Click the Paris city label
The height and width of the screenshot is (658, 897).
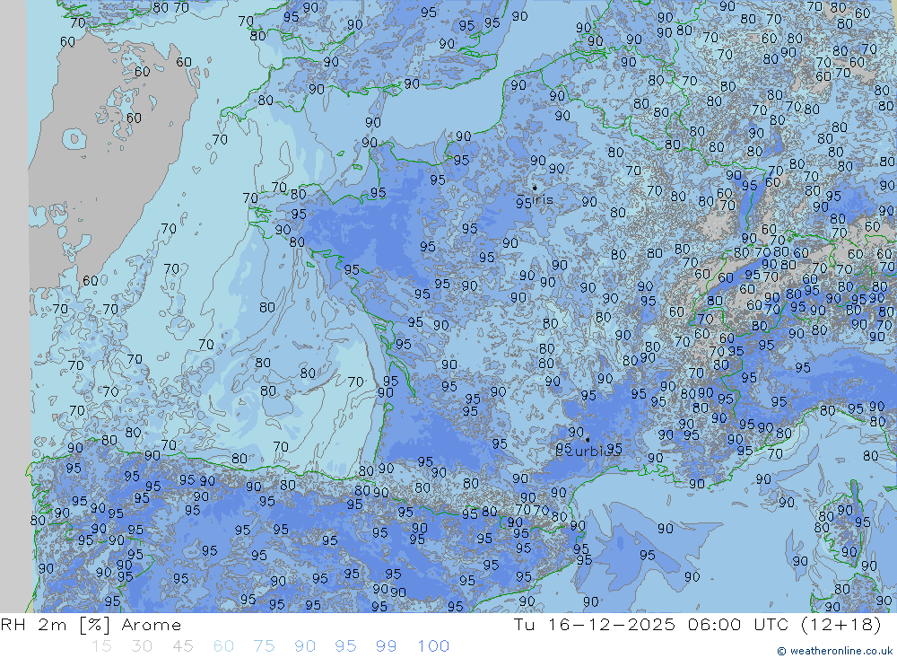[x=536, y=200]
